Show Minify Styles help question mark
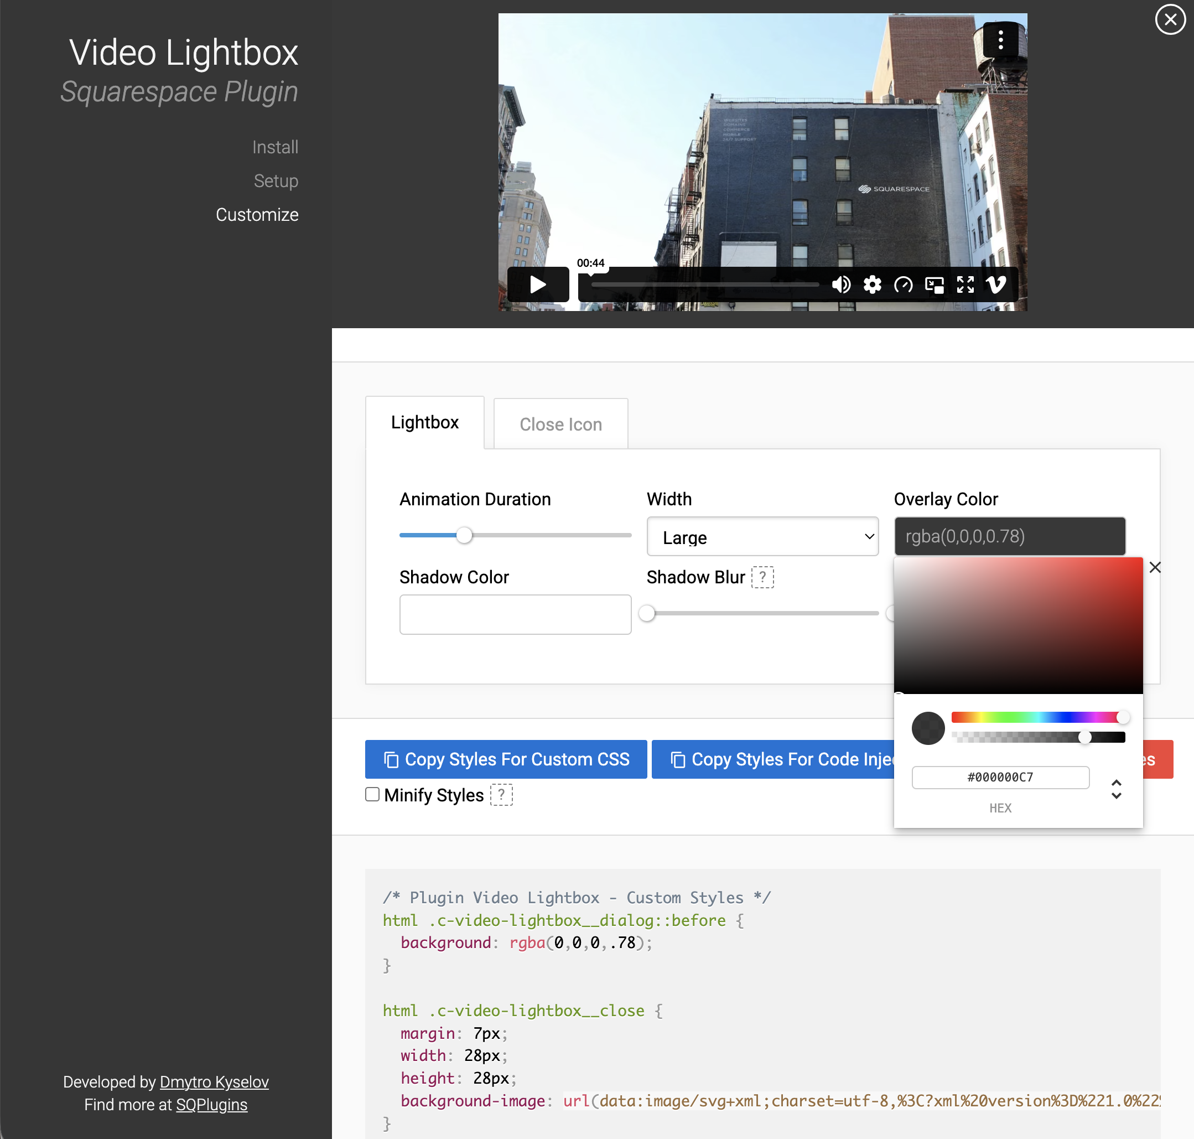This screenshot has width=1194, height=1139. pos(501,795)
